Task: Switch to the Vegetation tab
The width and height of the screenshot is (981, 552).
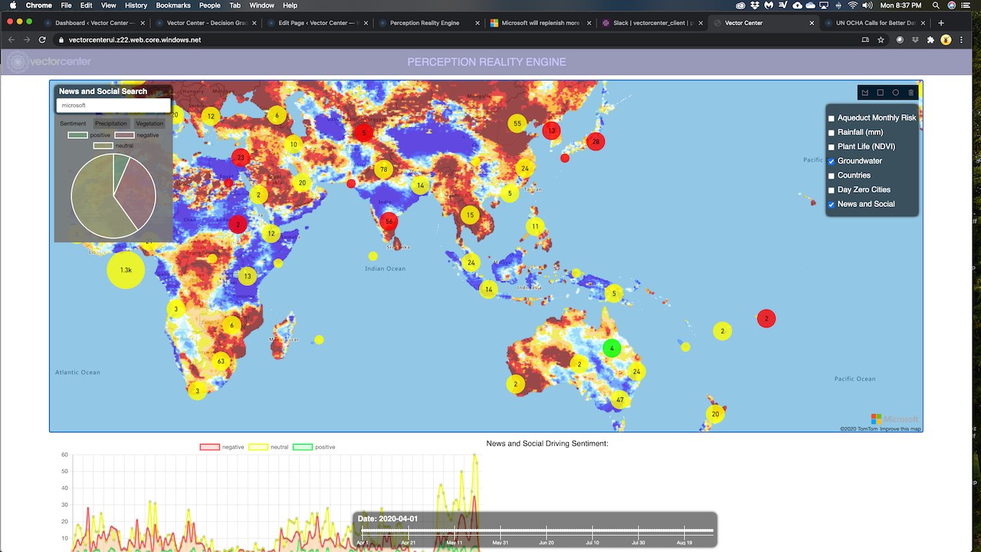Action: pyautogui.click(x=149, y=123)
